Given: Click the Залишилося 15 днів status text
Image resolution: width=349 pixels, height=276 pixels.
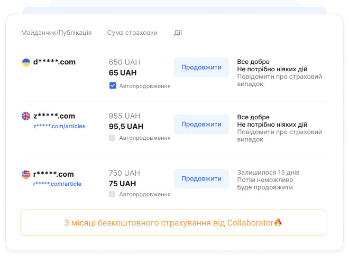Looking at the screenshot, I should [268, 173].
